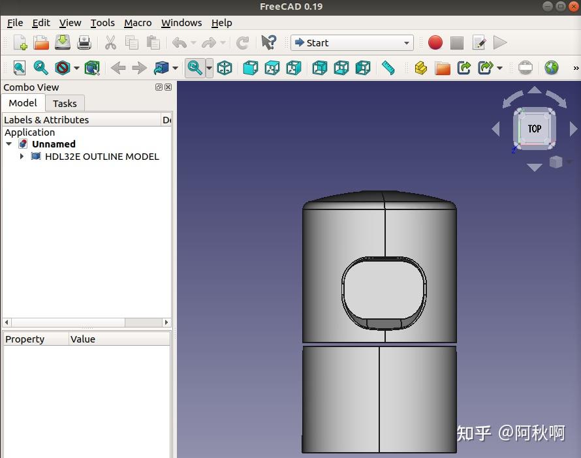The height and width of the screenshot is (458, 581).
Task: Collapse the Unnamed document node
Action: (x=9, y=144)
